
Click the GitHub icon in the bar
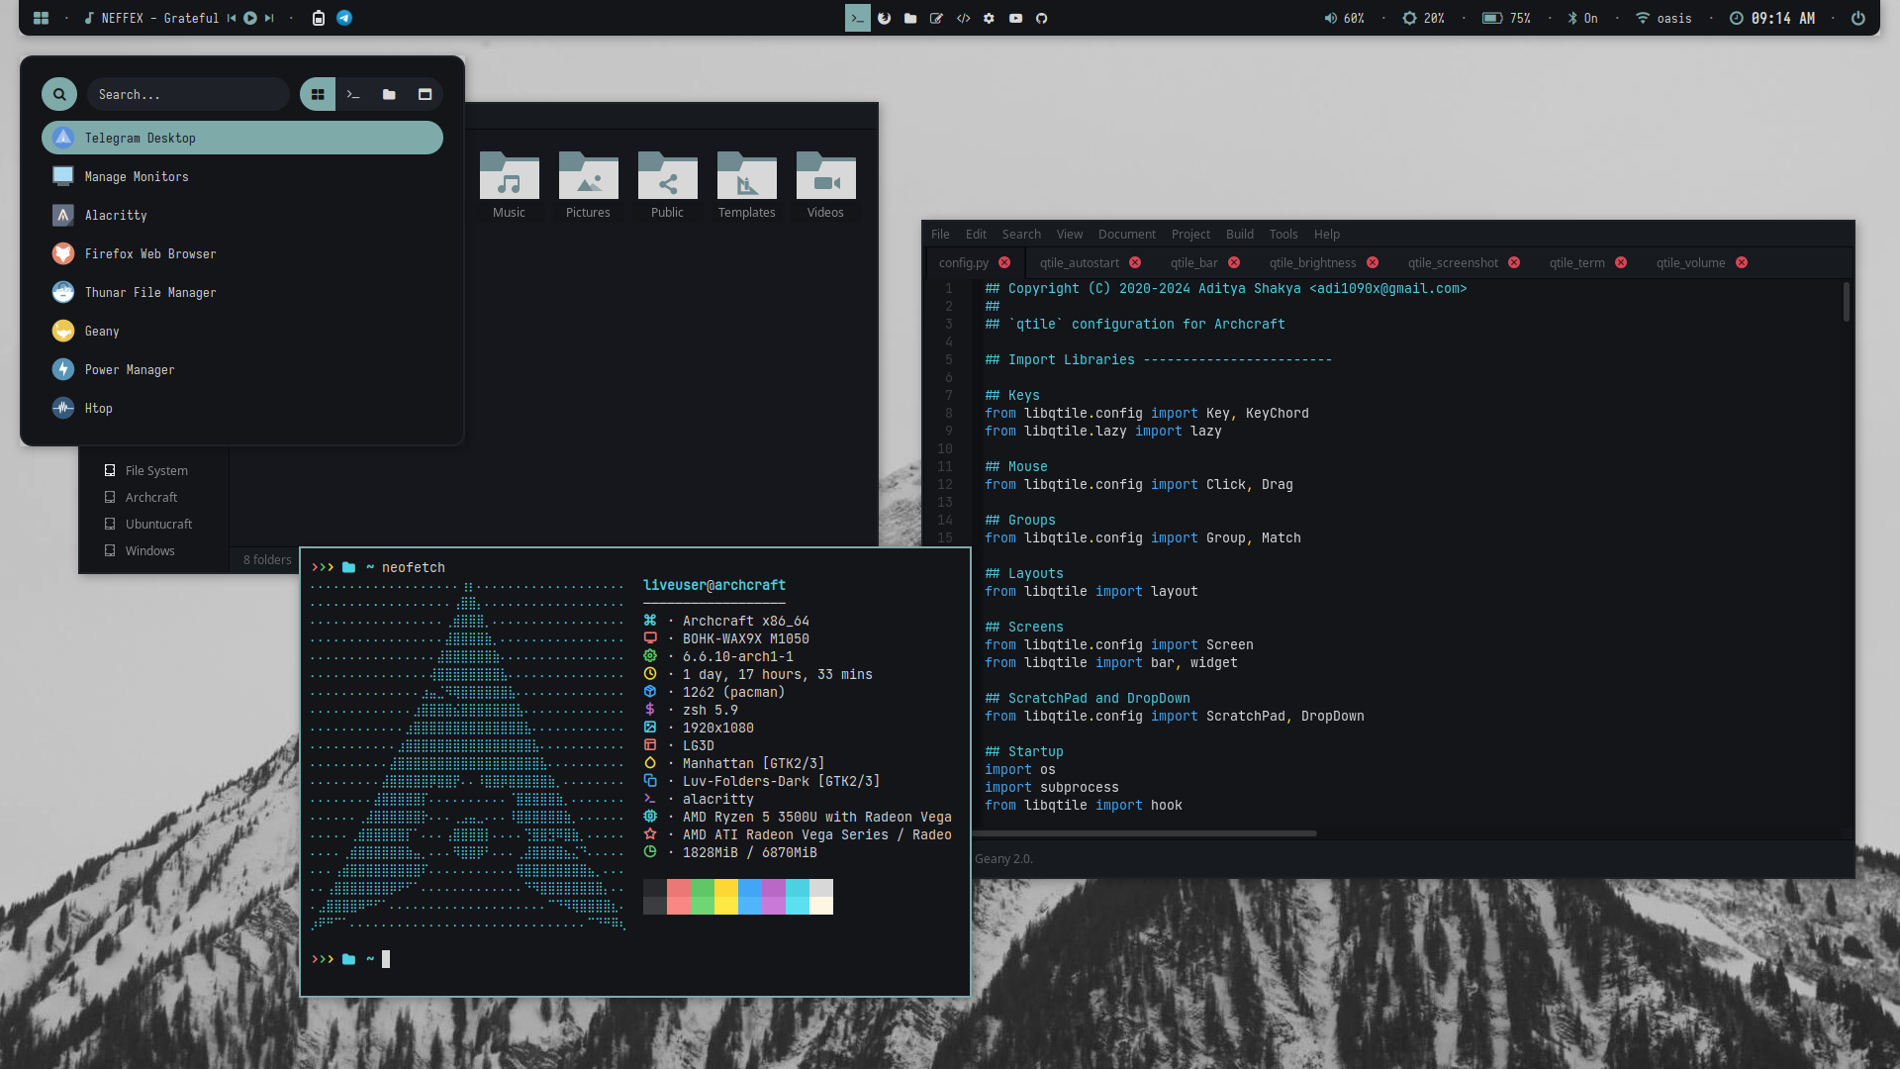[x=1041, y=18]
